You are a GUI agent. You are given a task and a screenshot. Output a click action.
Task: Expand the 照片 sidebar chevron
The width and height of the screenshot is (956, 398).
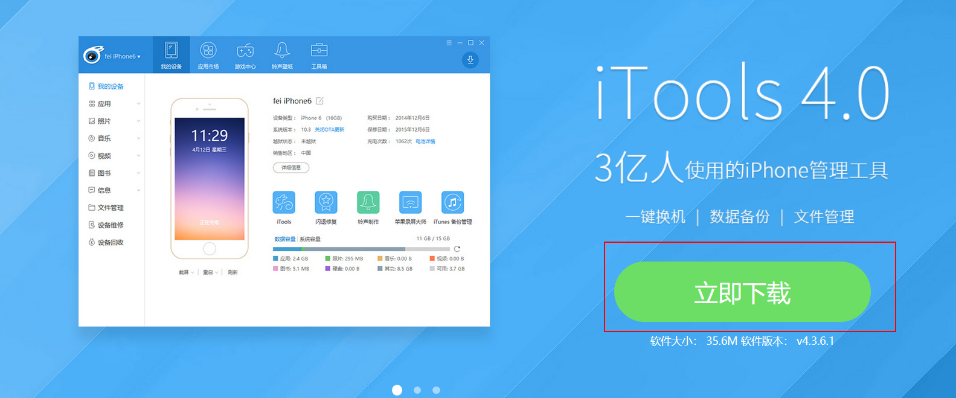[138, 121]
